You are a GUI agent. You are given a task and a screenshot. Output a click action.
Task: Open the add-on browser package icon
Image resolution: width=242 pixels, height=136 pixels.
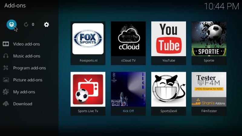tap(11, 24)
